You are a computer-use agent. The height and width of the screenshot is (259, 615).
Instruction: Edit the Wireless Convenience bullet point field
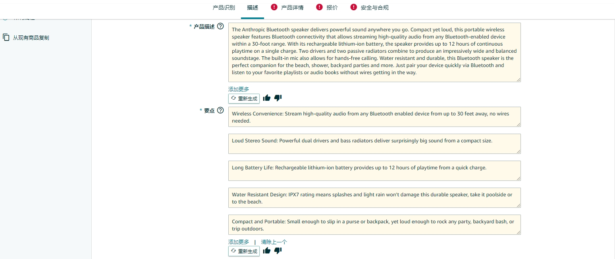374,117
